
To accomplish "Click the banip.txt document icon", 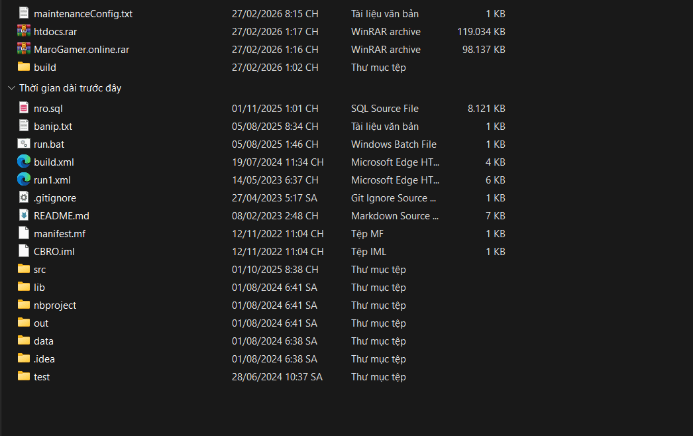I will tap(24, 126).
